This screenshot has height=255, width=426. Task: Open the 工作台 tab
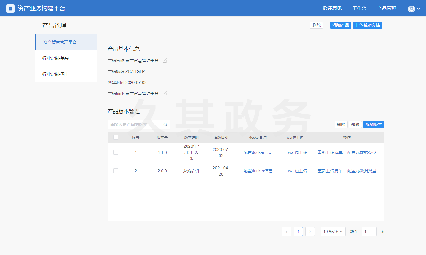[x=359, y=8]
